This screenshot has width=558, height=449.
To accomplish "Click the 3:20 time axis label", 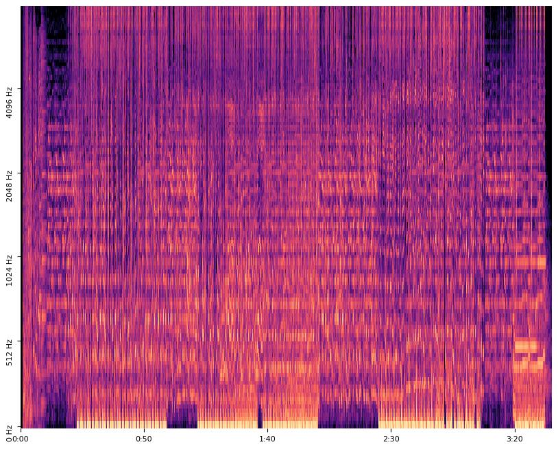I will pyautogui.click(x=514, y=439).
